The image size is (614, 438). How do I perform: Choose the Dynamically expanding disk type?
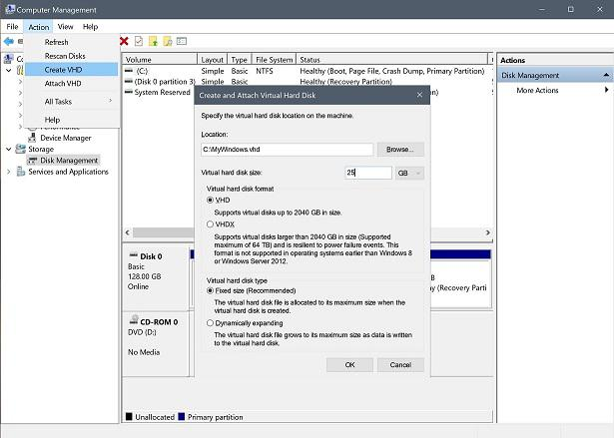[210, 323]
